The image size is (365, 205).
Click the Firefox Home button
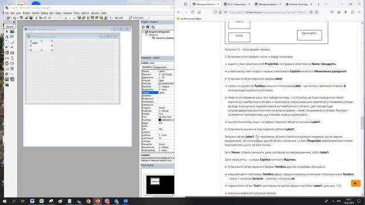pyautogui.click(x=199, y=13)
